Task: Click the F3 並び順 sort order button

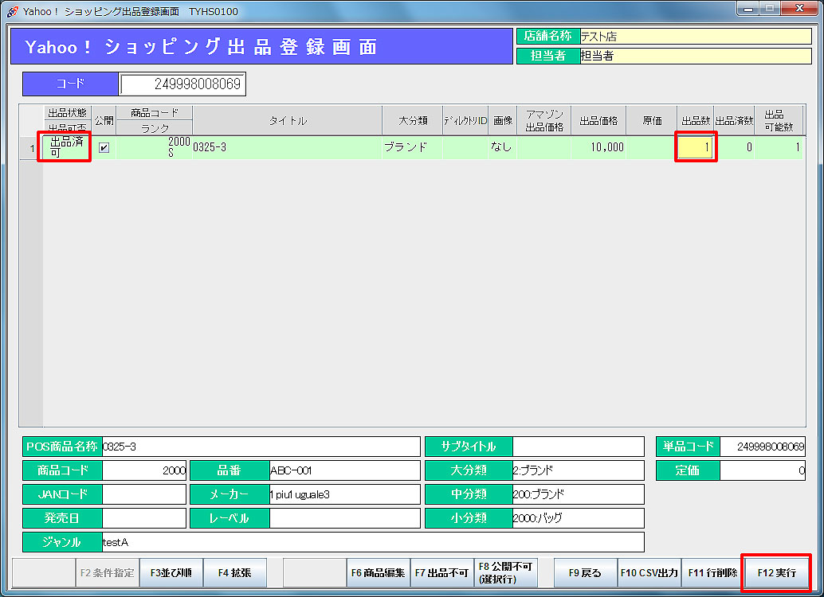Action: pyautogui.click(x=171, y=572)
